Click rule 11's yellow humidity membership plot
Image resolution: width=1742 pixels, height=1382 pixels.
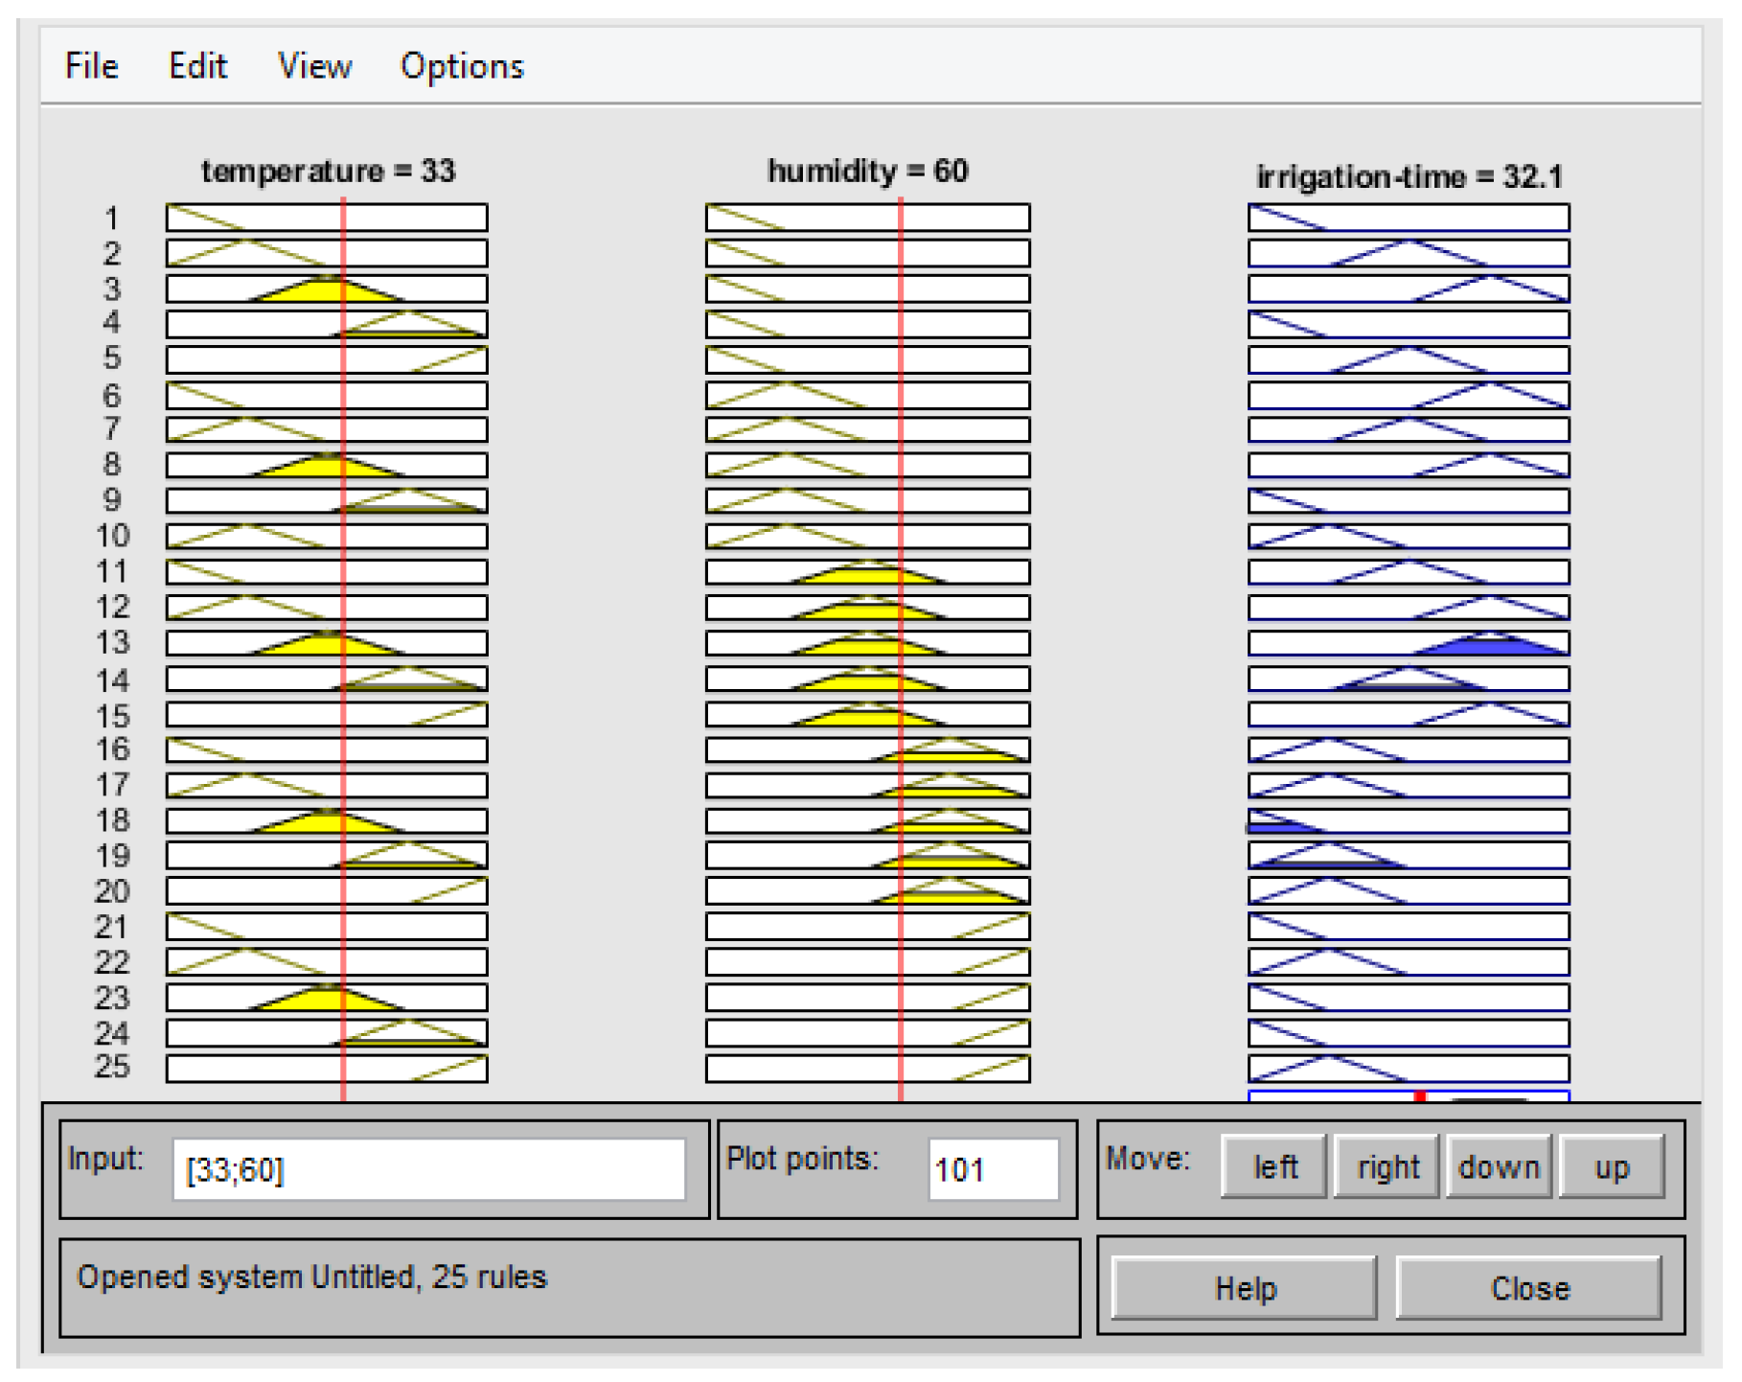coord(865,573)
